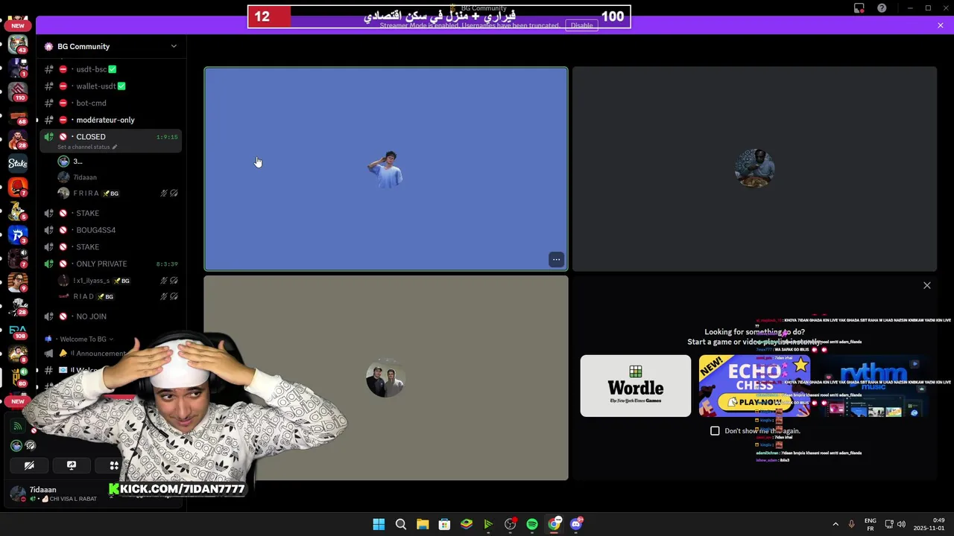Open the red fez server with 7 badge

coord(18,188)
